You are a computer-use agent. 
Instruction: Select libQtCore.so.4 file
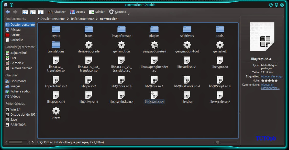(121, 82)
